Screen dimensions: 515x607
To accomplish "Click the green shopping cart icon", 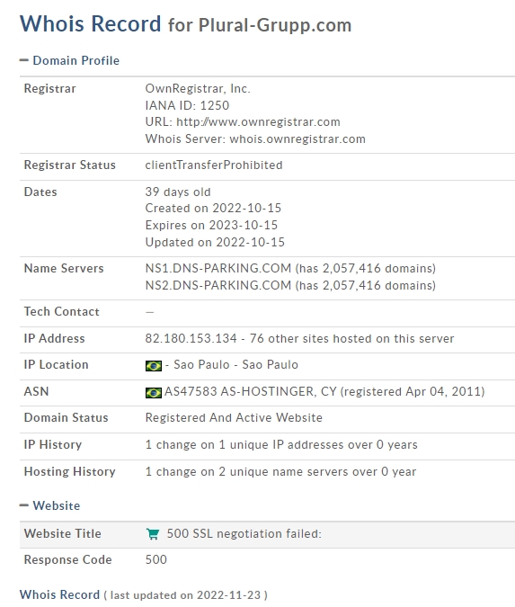I will click(x=153, y=534).
